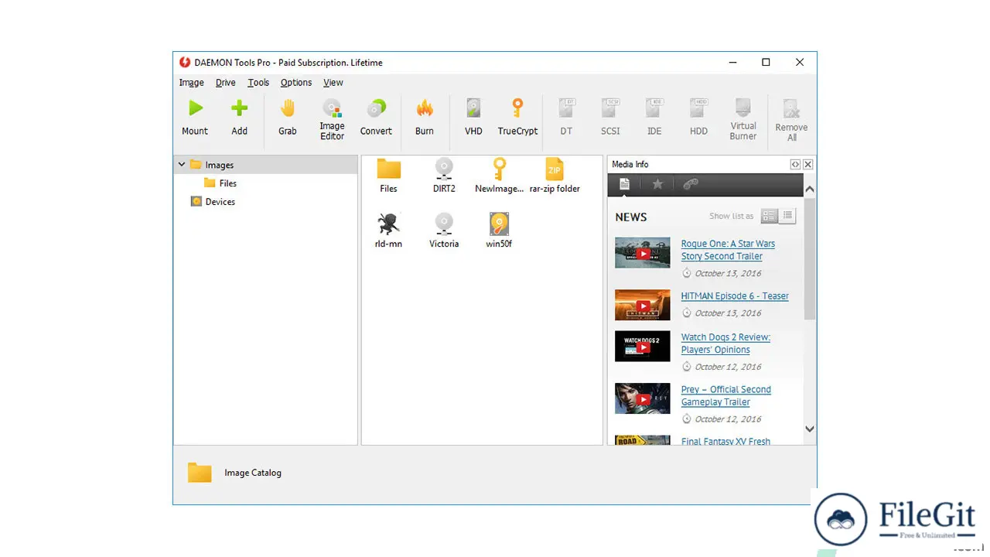Click the 'October 13, 2016' date under Rogue One
Image resolution: width=990 pixels, height=557 pixels.
coord(728,273)
